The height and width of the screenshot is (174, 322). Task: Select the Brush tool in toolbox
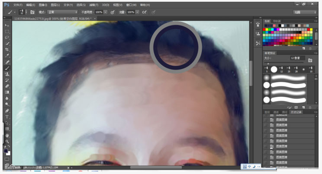coord(7,68)
